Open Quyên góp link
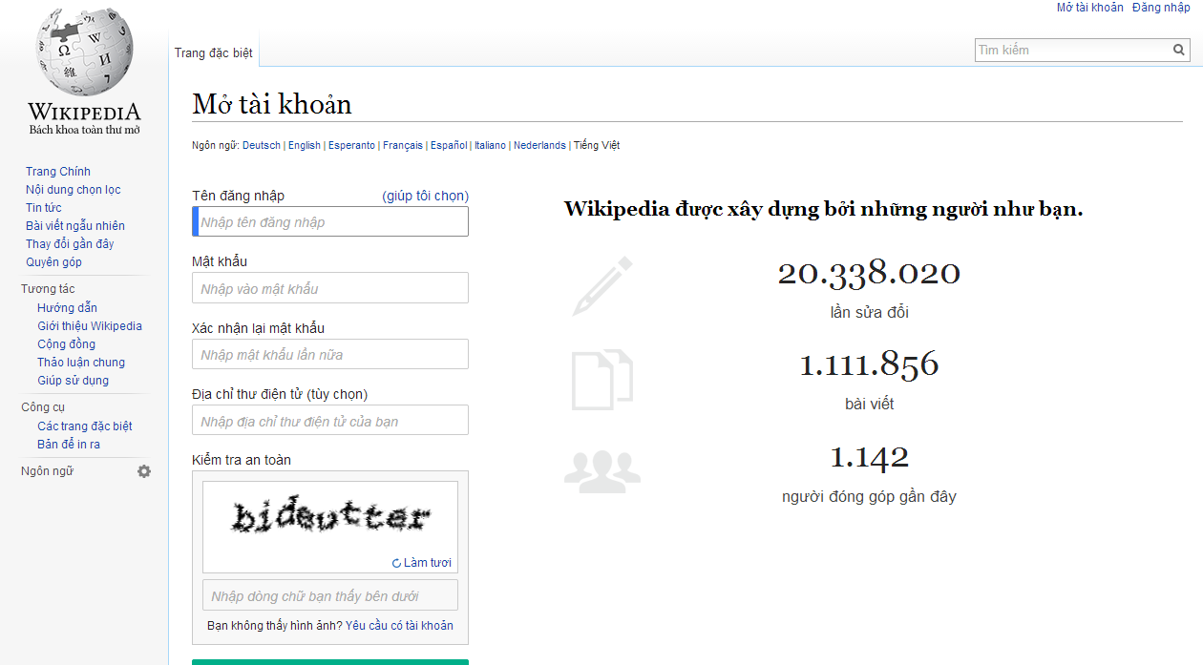Screen dimensions: 1203x665 (54, 262)
